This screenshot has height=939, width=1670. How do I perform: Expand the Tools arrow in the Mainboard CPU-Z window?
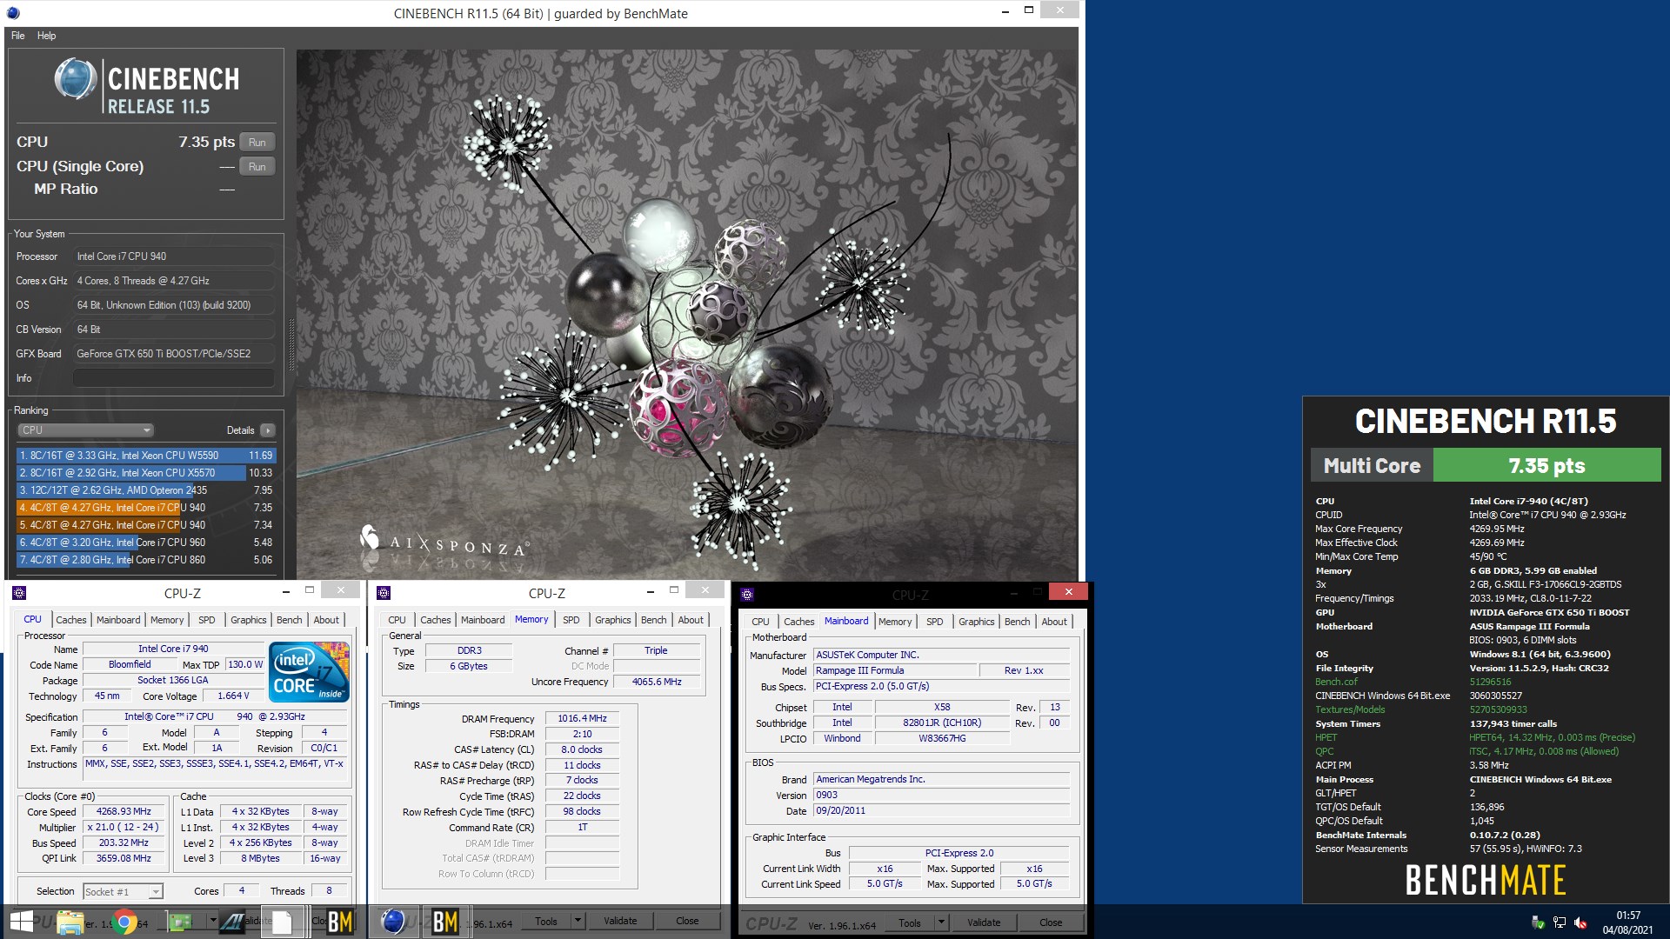940,922
